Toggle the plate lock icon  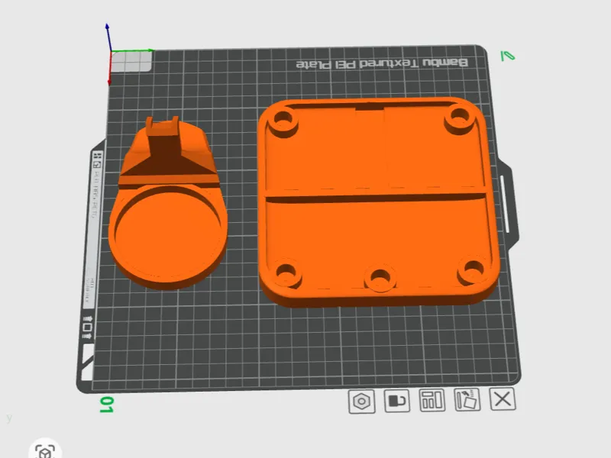[396, 400]
